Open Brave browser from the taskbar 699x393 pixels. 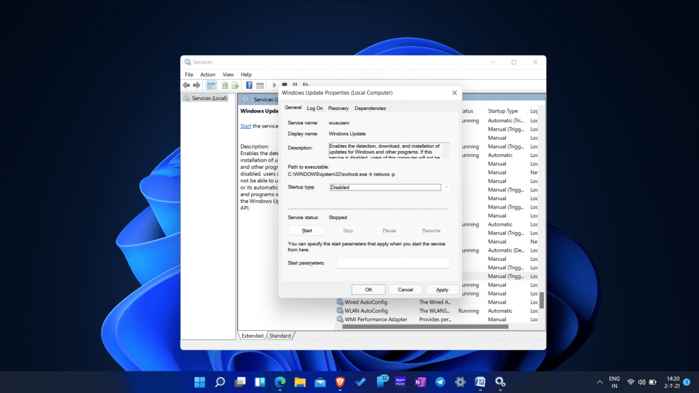[340, 382]
